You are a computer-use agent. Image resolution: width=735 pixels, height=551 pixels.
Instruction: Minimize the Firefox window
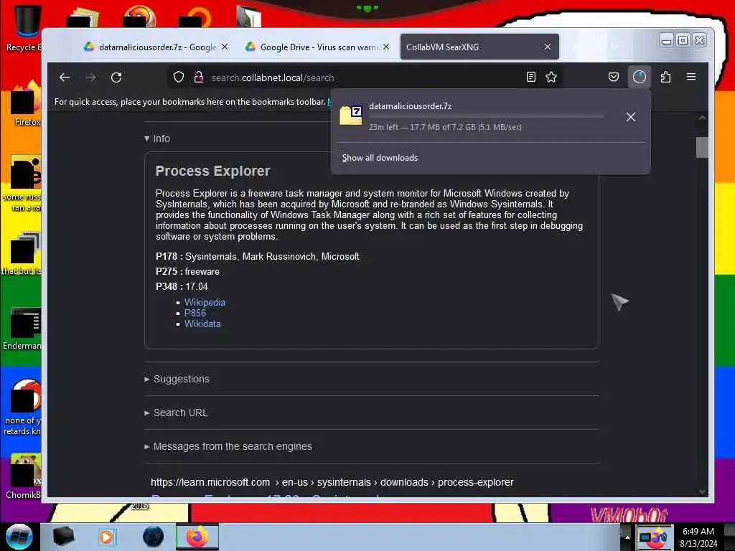point(666,40)
